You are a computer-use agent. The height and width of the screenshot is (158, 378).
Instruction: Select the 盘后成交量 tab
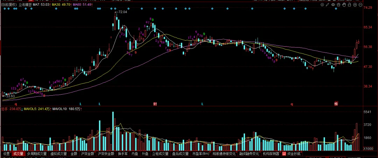[x=180, y=154]
